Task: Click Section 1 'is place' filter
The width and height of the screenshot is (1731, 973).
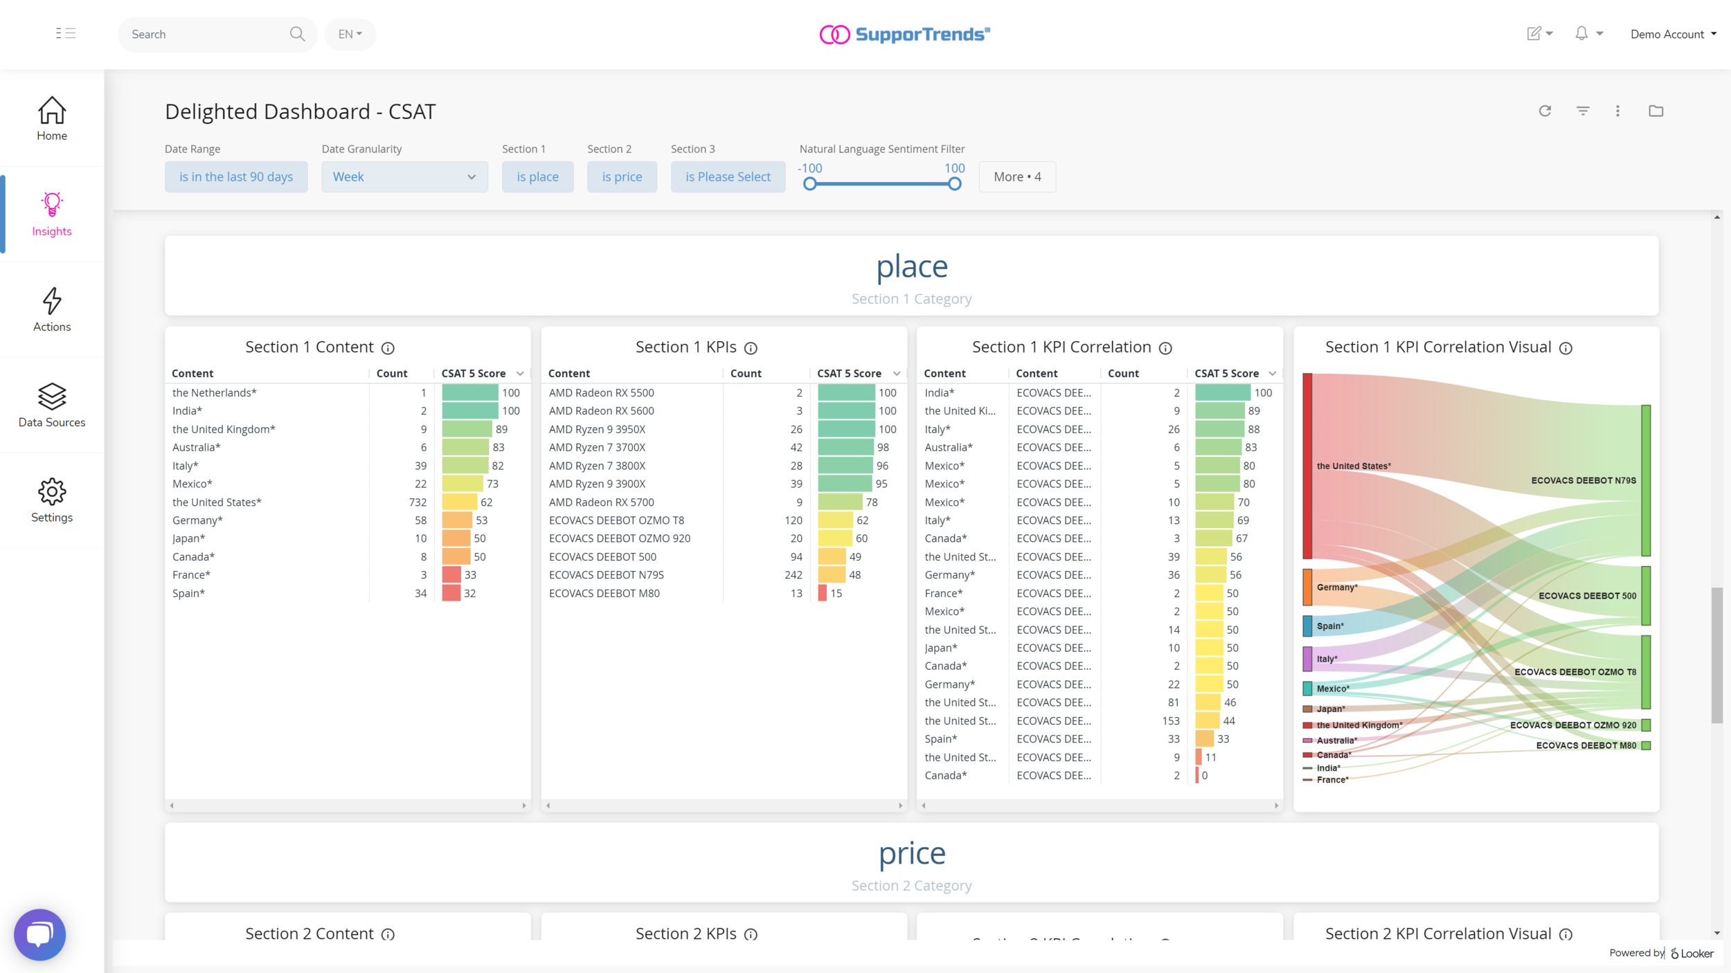Action: pos(537,176)
